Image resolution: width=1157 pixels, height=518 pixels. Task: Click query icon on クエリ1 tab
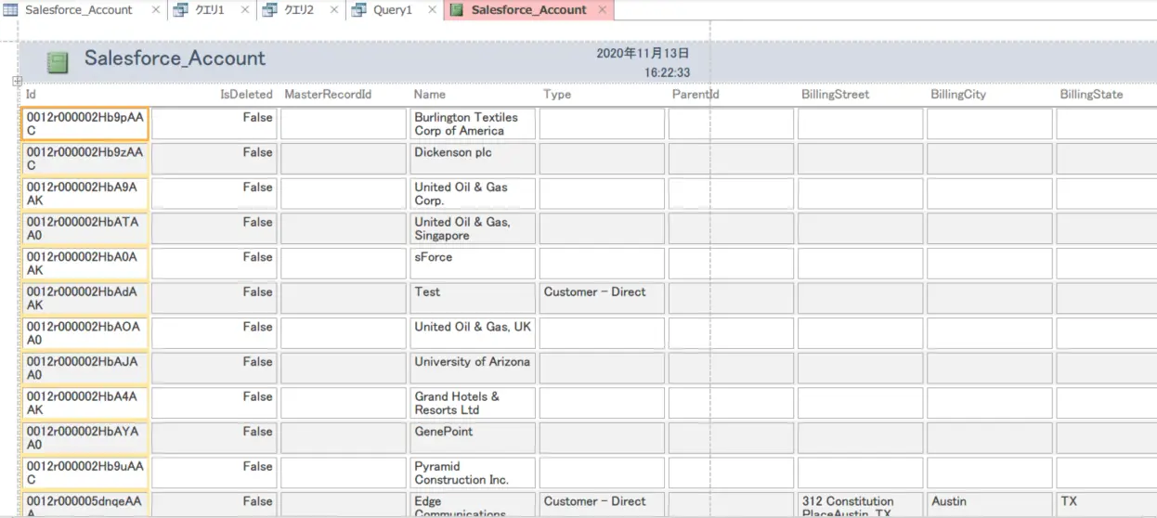(181, 10)
